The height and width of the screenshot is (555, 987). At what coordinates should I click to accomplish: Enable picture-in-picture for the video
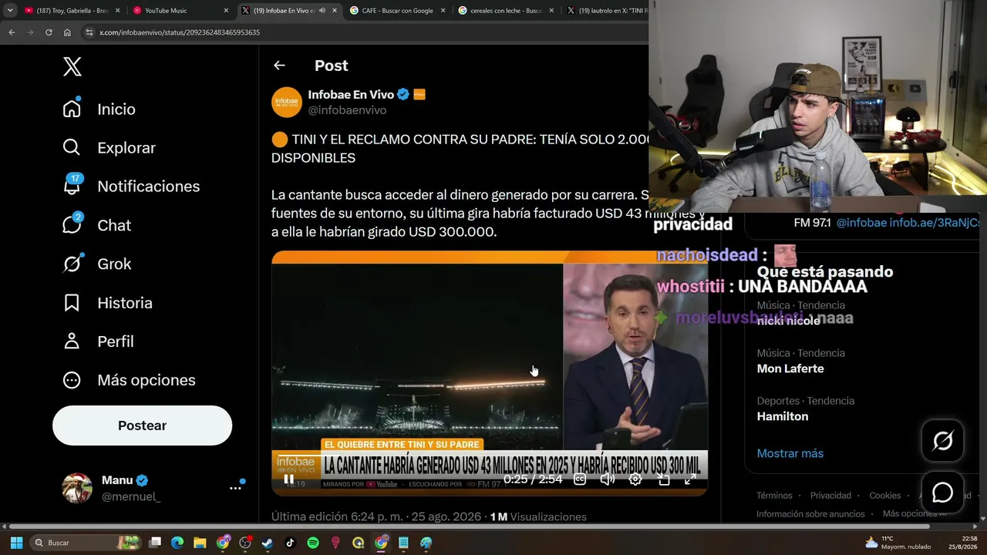click(663, 479)
